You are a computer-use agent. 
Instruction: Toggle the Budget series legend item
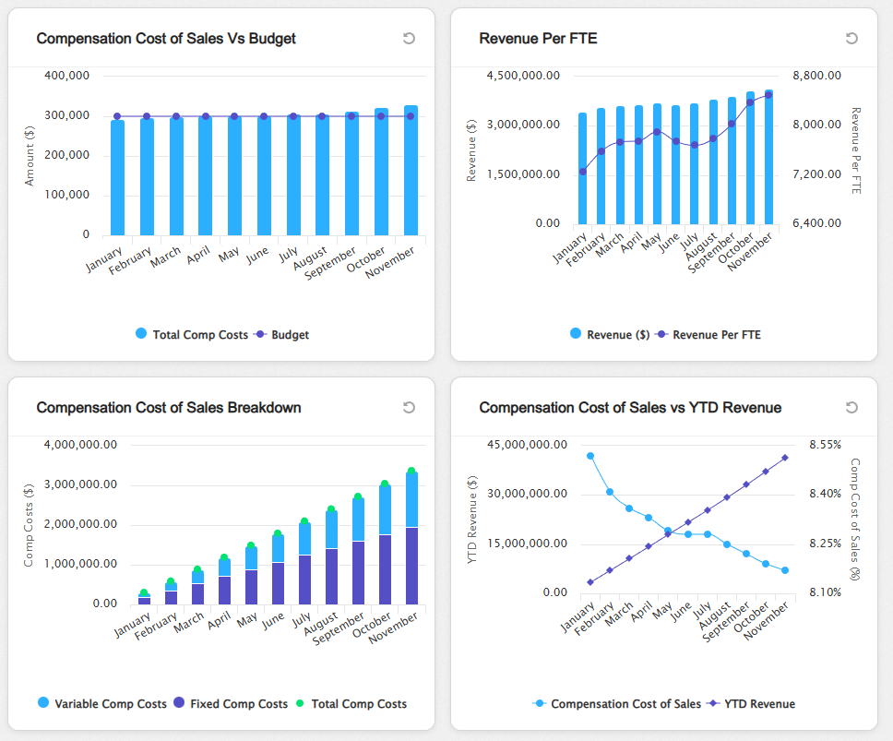(281, 334)
